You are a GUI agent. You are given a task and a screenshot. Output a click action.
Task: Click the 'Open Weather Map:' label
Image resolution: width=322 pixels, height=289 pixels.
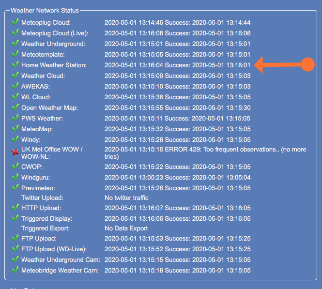pos(50,108)
